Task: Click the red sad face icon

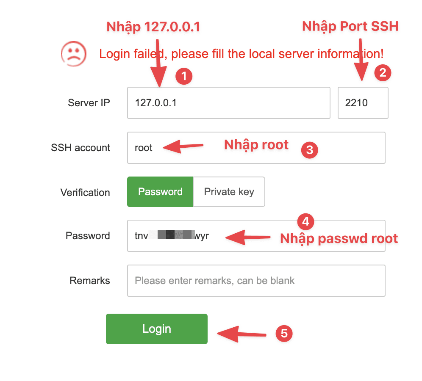Action: (x=73, y=54)
